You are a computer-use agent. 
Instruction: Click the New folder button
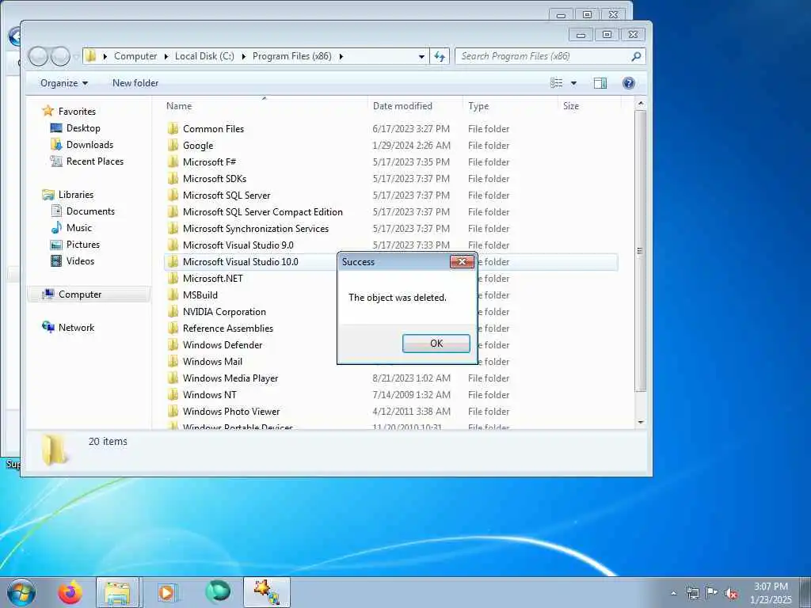pyautogui.click(x=135, y=83)
